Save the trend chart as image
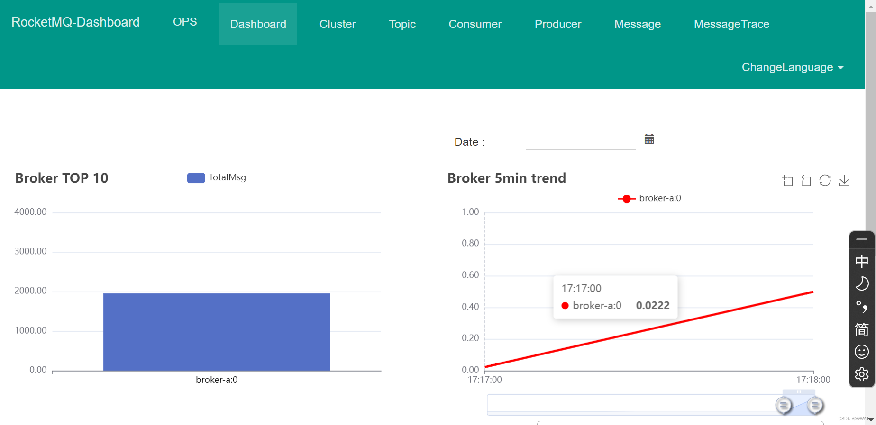Viewport: 876px width, 425px height. pos(844,180)
